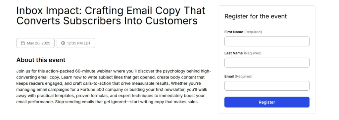This screenshot has height=120, width=339.
Task: Click the (Required) hint next to Last Name
Action: click(253, 53)
